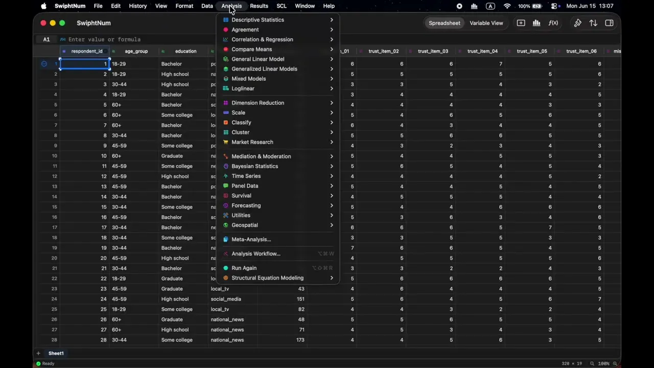Click the Ready status text
Viewport: 654px width, 368px height.
[49, 363]
